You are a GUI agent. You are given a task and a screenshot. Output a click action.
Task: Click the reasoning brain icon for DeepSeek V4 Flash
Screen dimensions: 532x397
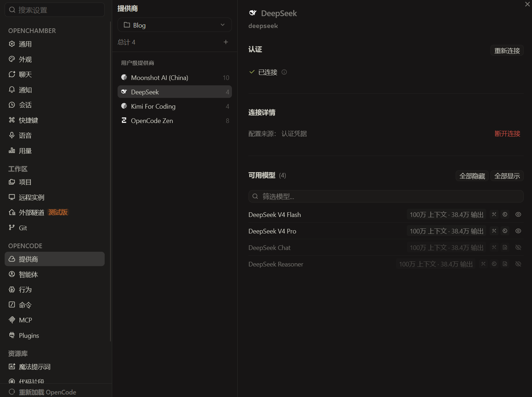[505, 214]
